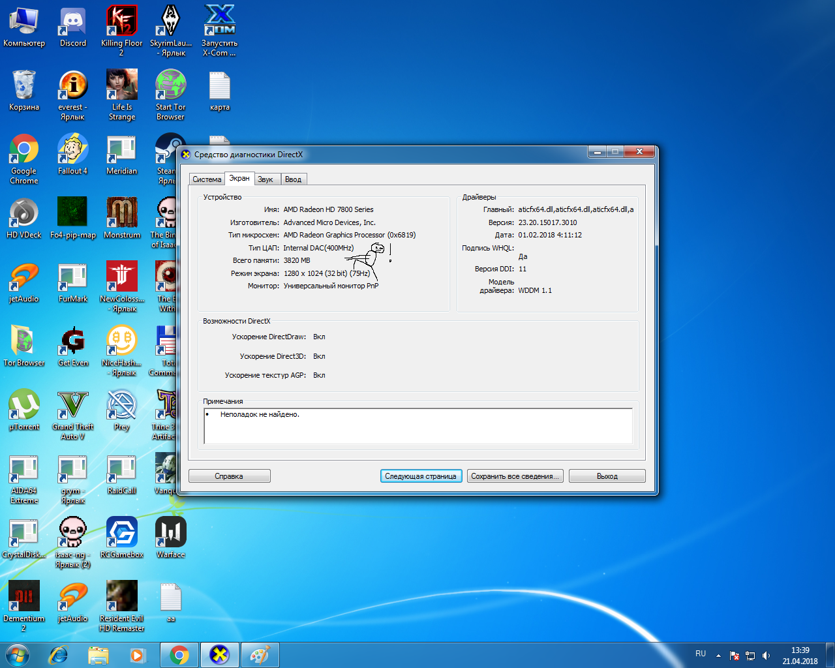This screenshot has width=835, height=668.
Task: Open Resident Evil HD Remaster icon
Action: pos(122,606)
